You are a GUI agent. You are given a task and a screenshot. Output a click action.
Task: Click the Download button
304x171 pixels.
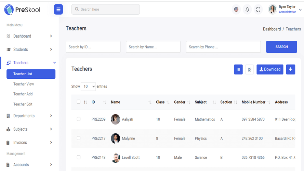coord(270,69)
